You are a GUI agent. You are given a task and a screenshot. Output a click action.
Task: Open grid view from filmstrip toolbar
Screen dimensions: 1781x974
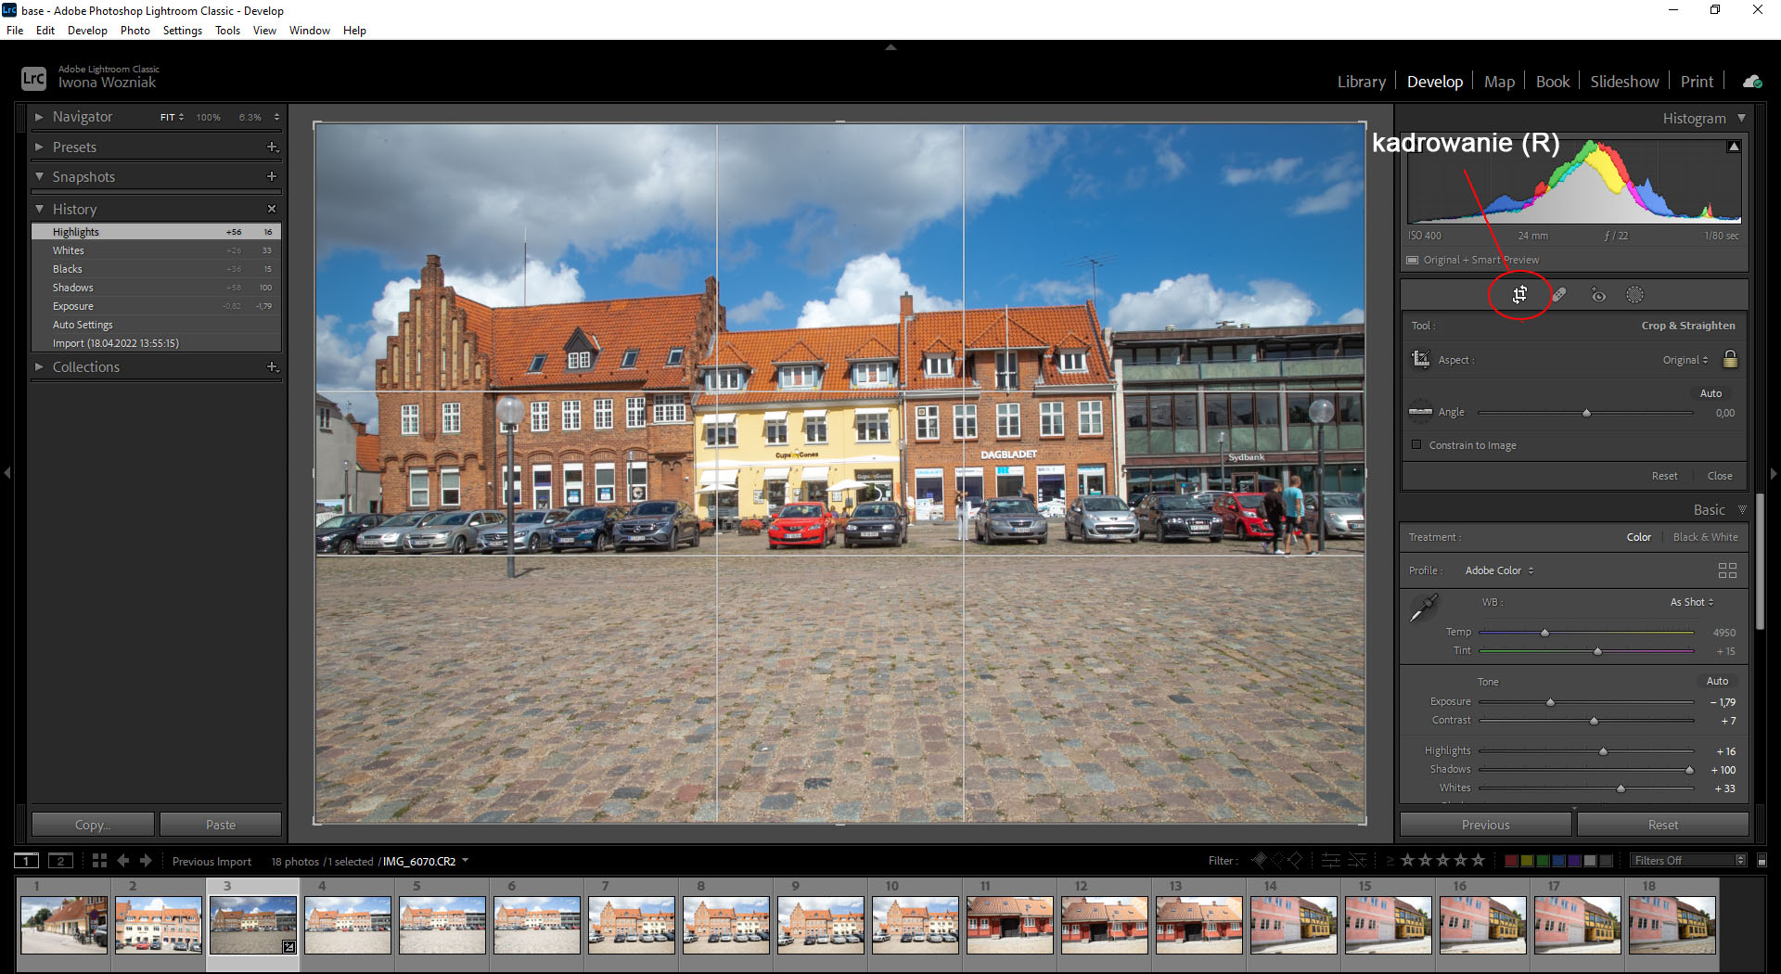[x=99, y=861]
